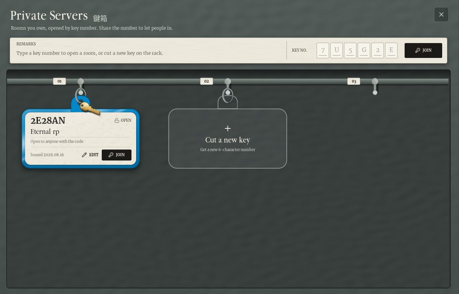The height and width of the screenshot is (294, 459).
Task: Click the plus icon on the new key card
Action: pyautogui.click(x=228, y=128)
